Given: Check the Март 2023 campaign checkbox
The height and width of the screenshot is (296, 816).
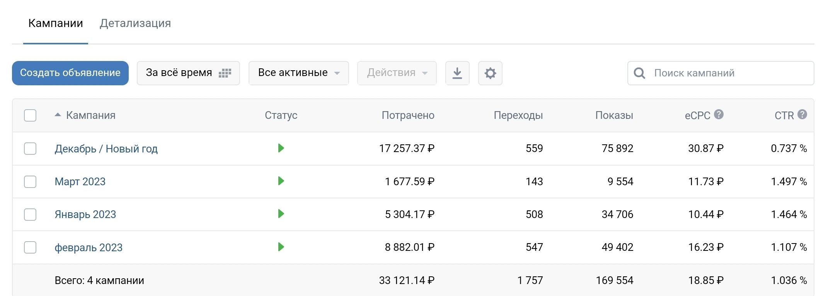Looking at the screenshot, I should tap(30, 181).
